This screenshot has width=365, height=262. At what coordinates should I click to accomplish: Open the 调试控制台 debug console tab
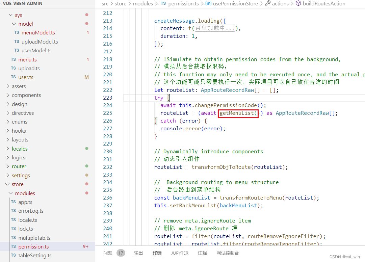pyautogui.click(x=228, y=253)
